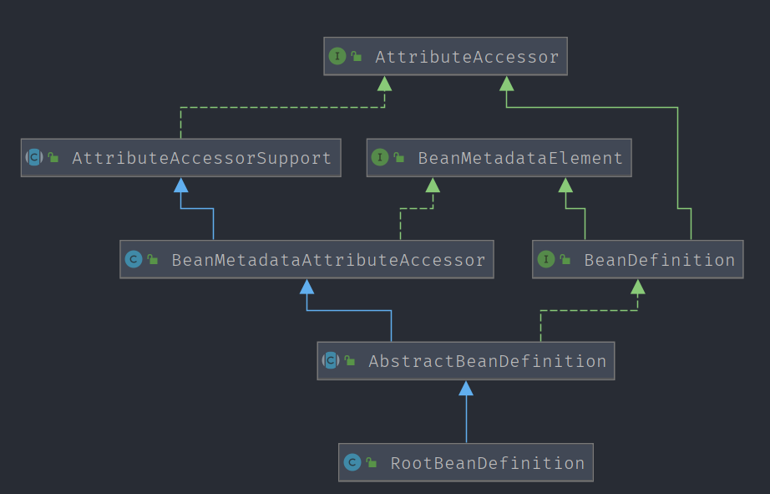
Task: Click the abstract class icon beside AttributeAccessorSupport
Action: pos(34,157)
